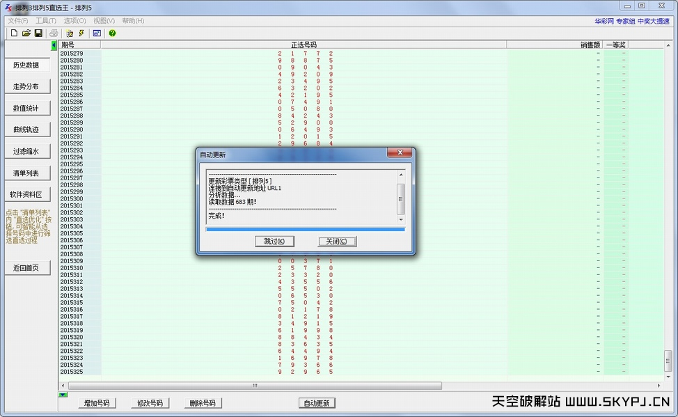Image resolution: width=678 pixels, height=417 pixels.
Task: Open Help via green question mark icon
Action: pyautogui.click(x=112, y=33)
